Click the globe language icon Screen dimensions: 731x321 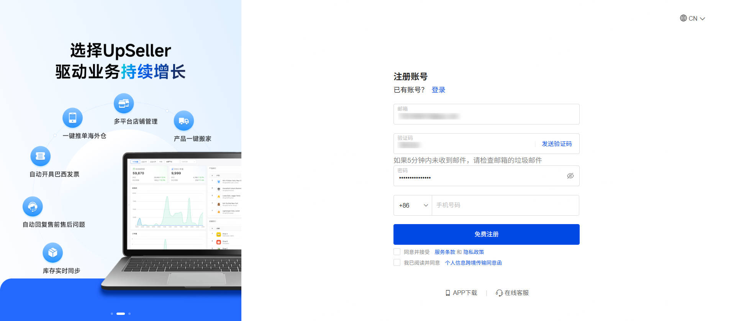[x=683, y=18]
